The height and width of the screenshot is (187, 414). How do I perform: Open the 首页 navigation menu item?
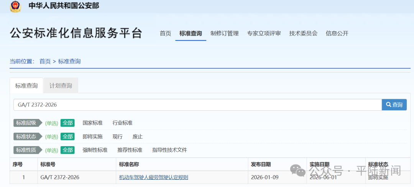pyautogui.click(x=165, y=34)
